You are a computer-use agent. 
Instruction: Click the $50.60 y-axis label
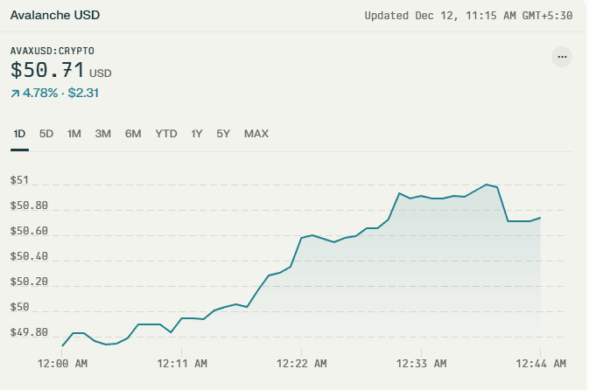click(x=29, y=231)
